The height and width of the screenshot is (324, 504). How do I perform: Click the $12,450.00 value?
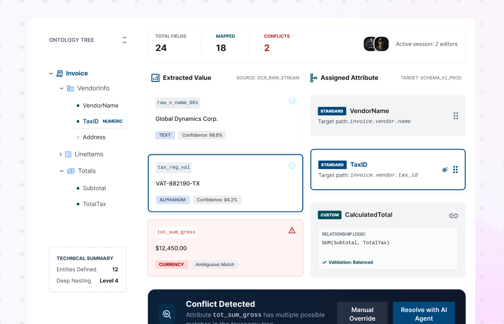[x=171, y=248]
